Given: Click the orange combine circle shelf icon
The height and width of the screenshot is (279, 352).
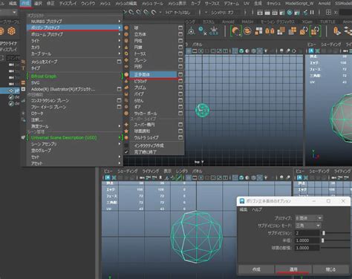Looking at the screenshot, I should click(247, 31).
